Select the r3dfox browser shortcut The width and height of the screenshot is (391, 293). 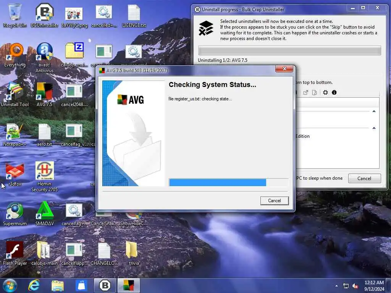[x=15, y=174]
